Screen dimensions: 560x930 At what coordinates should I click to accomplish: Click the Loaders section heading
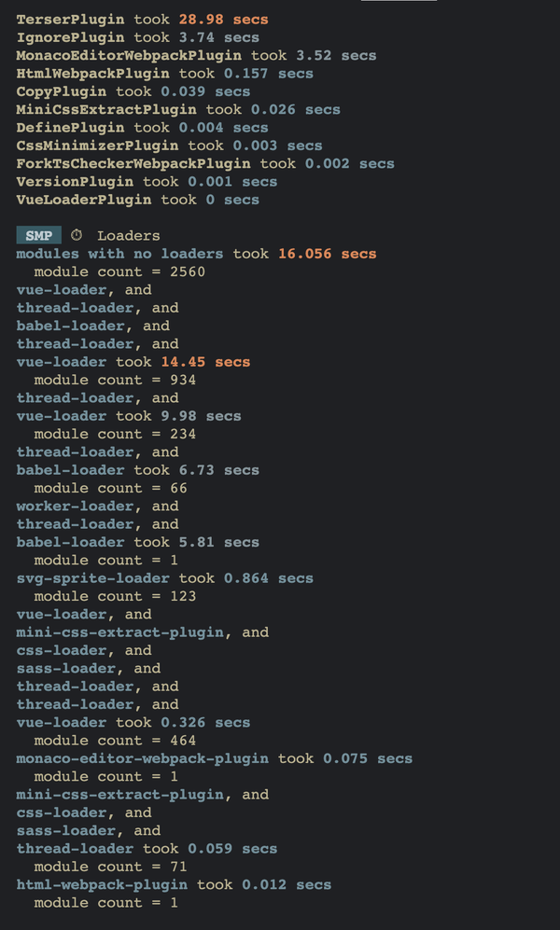click(129, 236)
